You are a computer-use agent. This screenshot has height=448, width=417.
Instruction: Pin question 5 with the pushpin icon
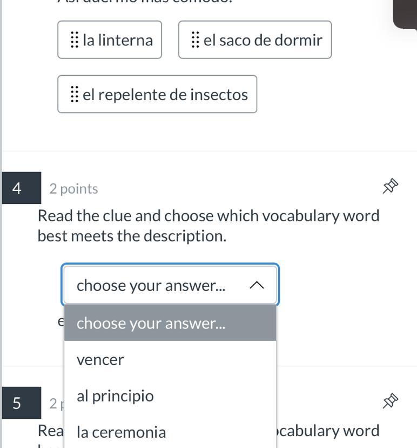point(391,401)
